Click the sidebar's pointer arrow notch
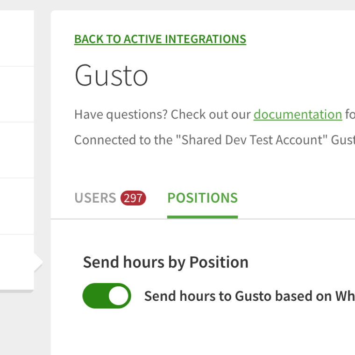 point(38,263)
